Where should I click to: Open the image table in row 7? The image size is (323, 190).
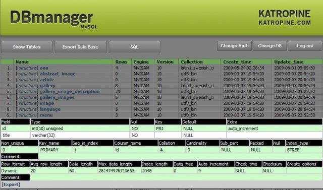47,103
